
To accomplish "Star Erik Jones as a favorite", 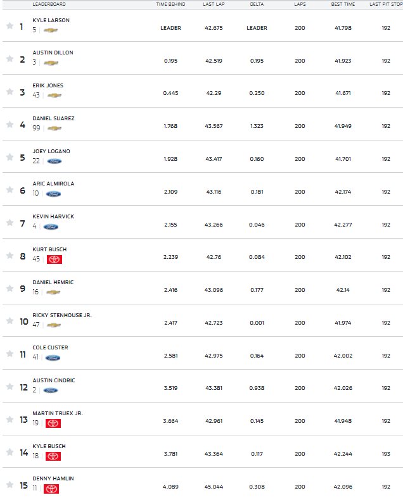I will [10, 92].
